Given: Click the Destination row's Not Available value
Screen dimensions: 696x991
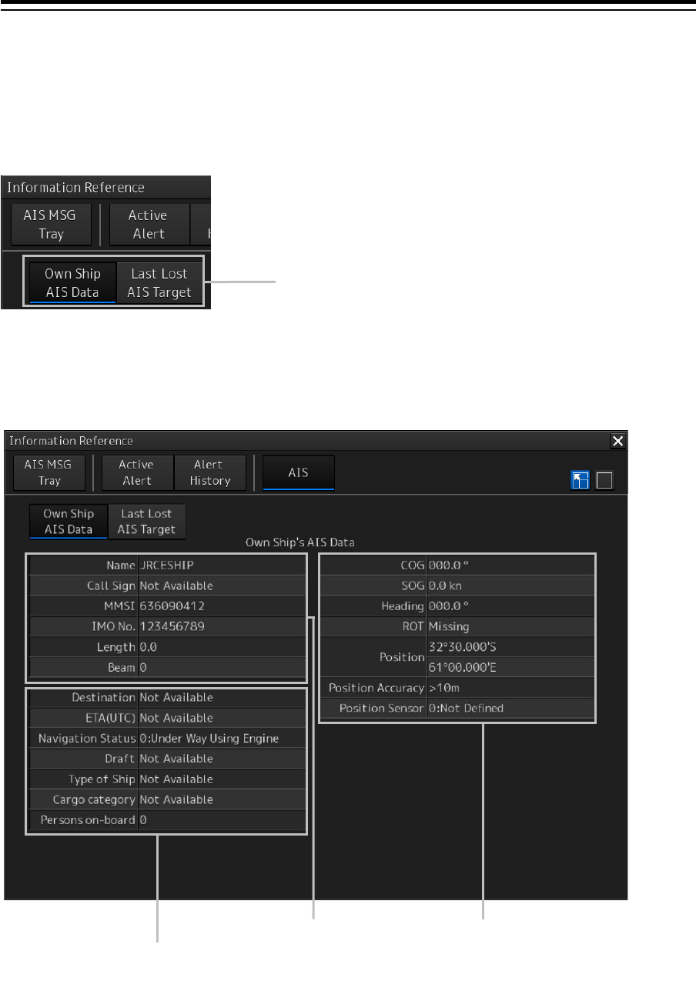Looking at the screenshot, I should (x=176, y=698).
